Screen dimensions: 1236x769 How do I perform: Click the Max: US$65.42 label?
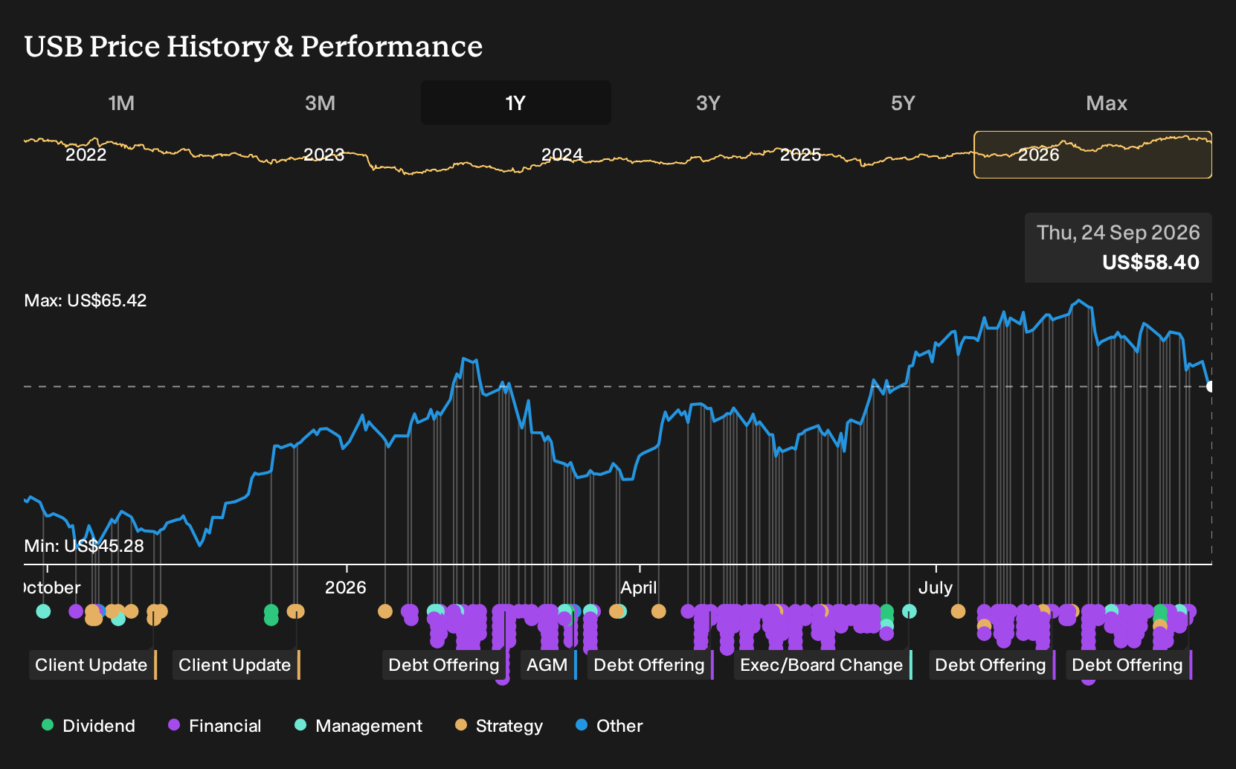pyautogui.click(x=86, y=300)
